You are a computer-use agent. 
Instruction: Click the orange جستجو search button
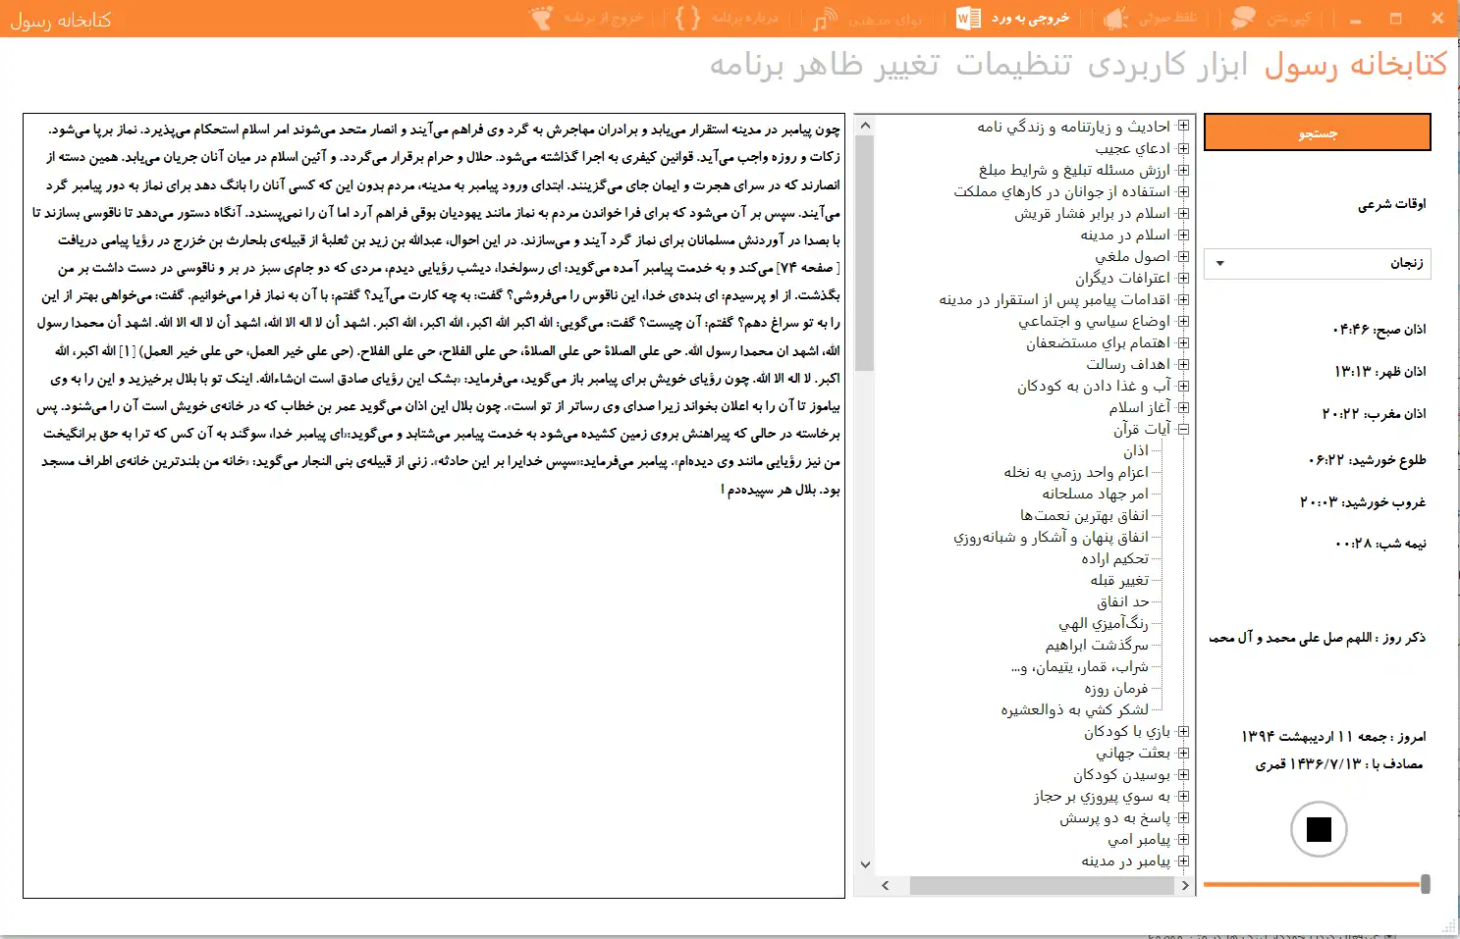point(1317,132)
